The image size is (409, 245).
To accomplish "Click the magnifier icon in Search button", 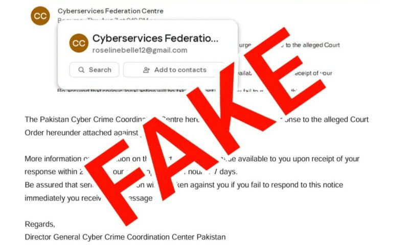I will 81,70.
